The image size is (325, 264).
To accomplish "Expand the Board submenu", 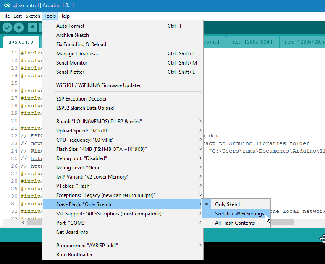I will pos(123,121).
